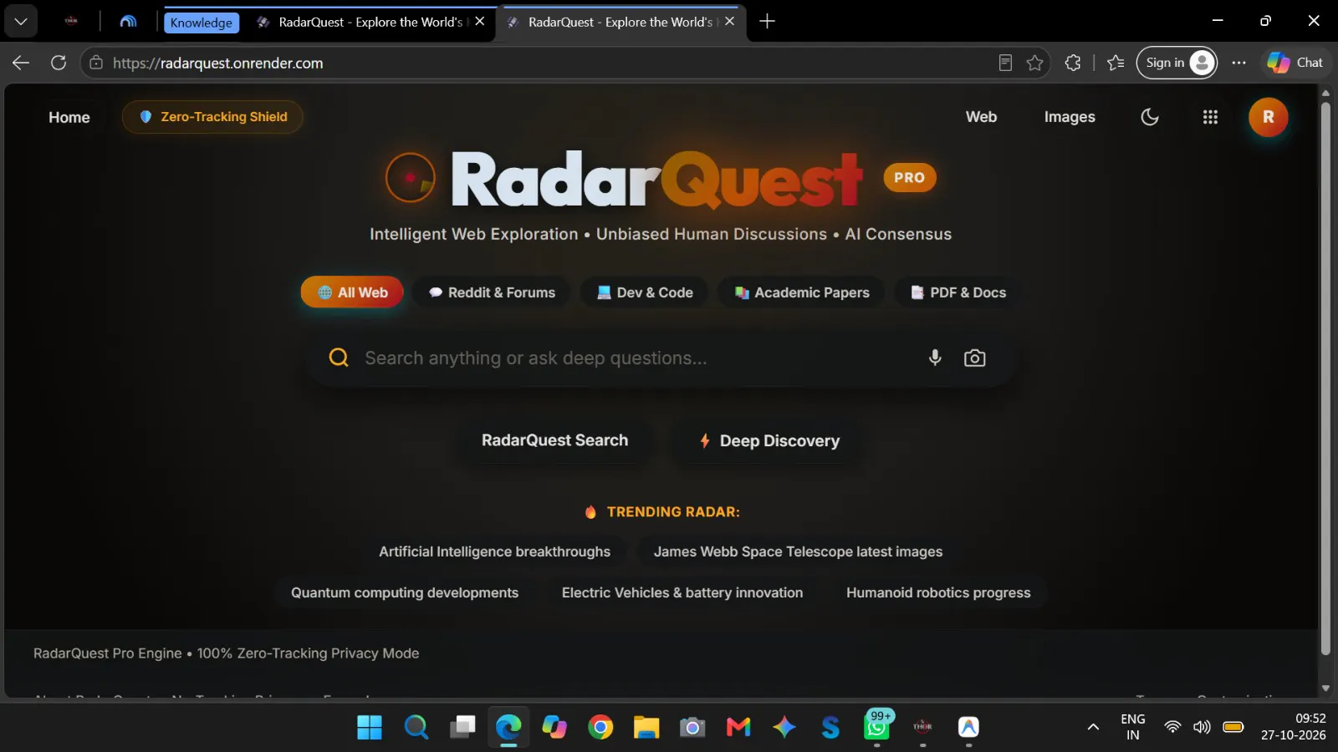Choose Quantum computing developments trend
The height and width of the screenshot is (752, 1338).
coord(405,592)
